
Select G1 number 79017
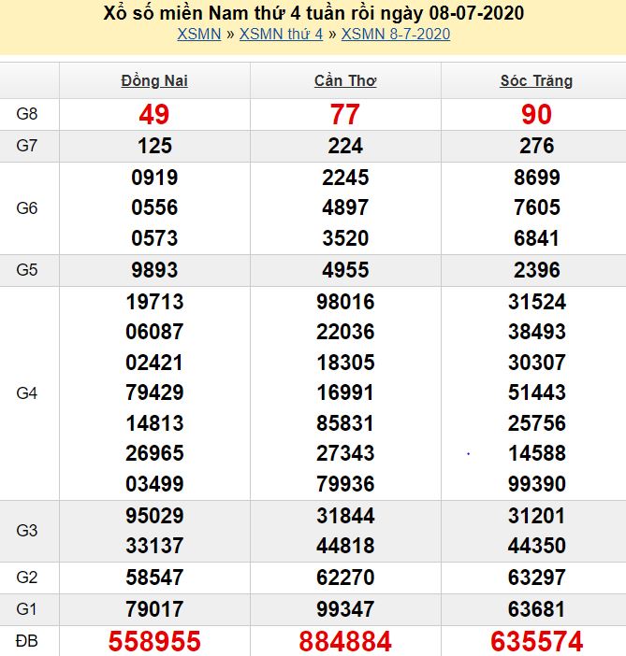154,609
